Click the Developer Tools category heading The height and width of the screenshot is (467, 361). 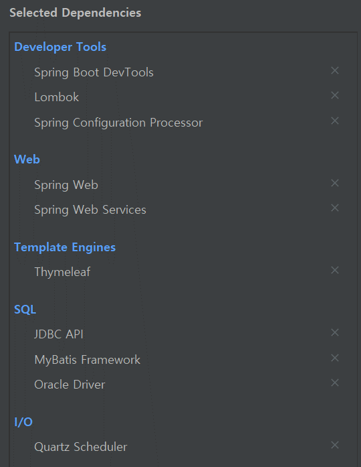point(60,47)
